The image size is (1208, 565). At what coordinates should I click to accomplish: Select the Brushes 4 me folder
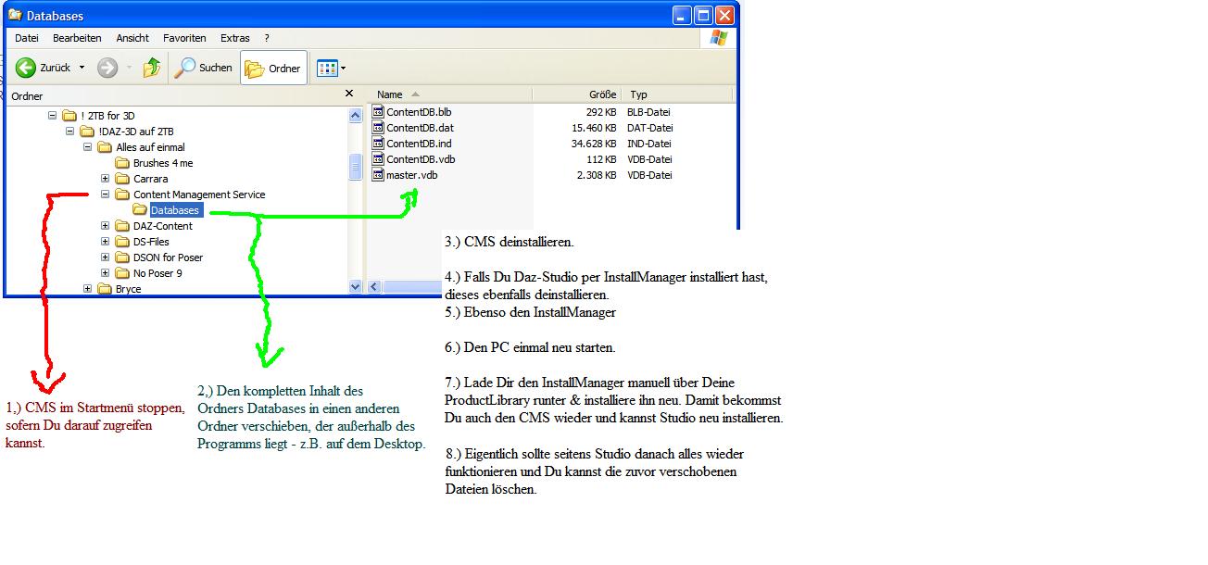(154, 163)
